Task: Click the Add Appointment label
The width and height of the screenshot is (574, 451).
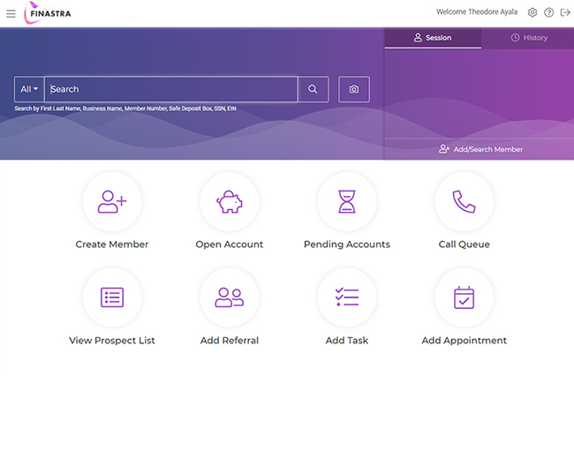Action: 464,341
